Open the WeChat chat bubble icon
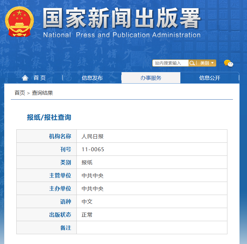Viewport: 247px width, 244px height. [229, 63]
